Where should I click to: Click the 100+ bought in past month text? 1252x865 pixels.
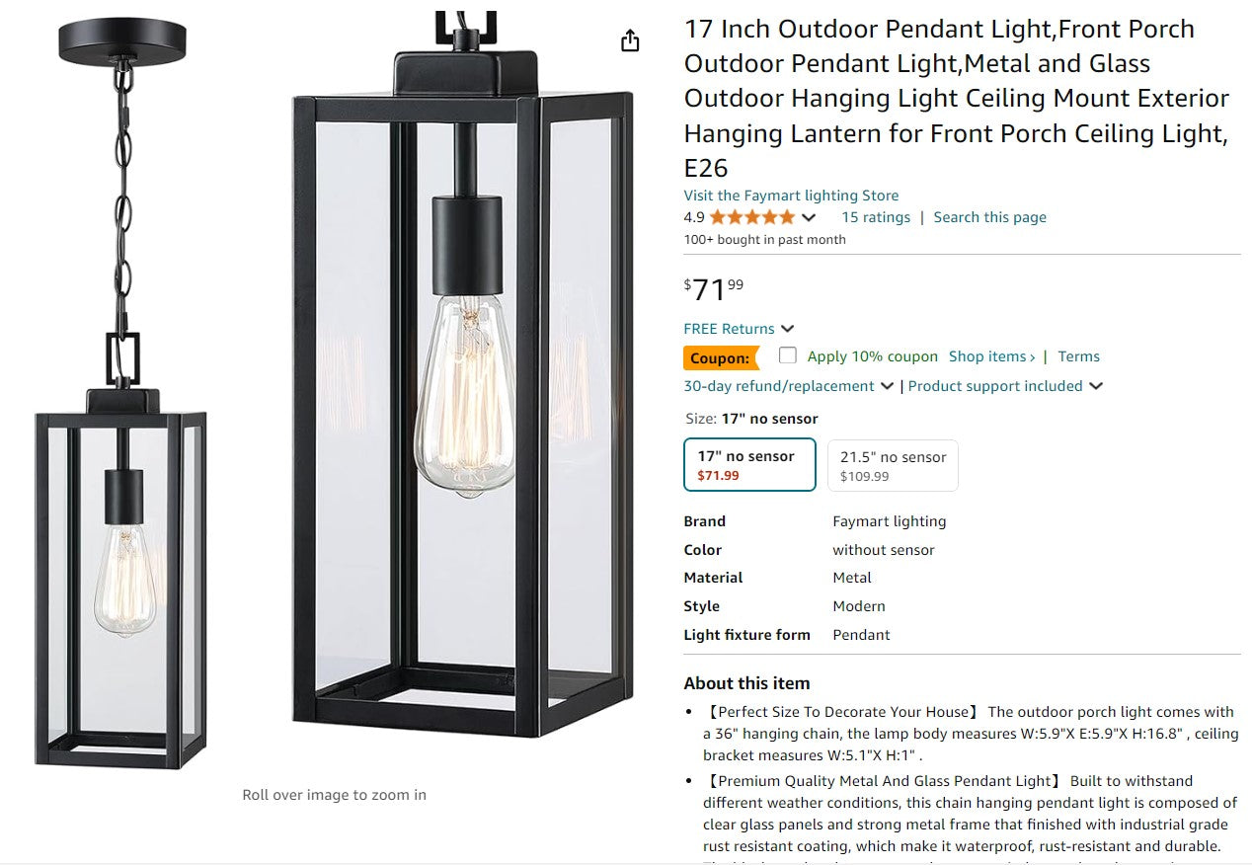point(764,239)
